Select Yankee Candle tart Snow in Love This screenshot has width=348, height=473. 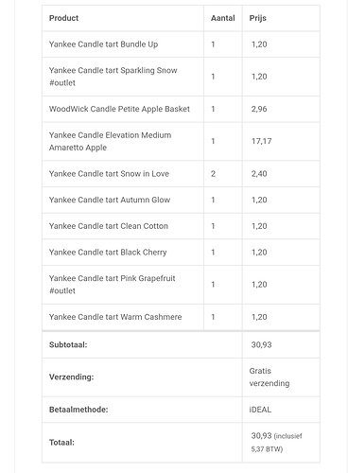coord(109,174)
